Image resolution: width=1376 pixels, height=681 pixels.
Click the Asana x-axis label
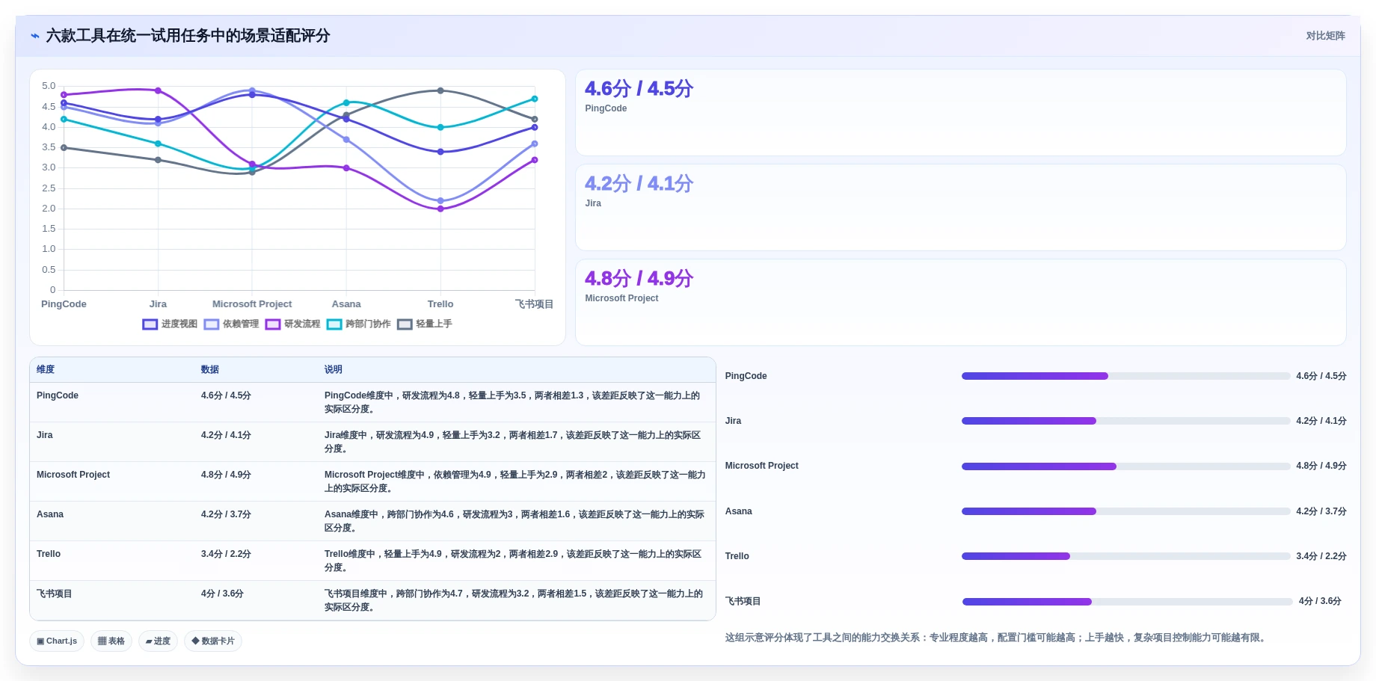[x=346, y=304]
